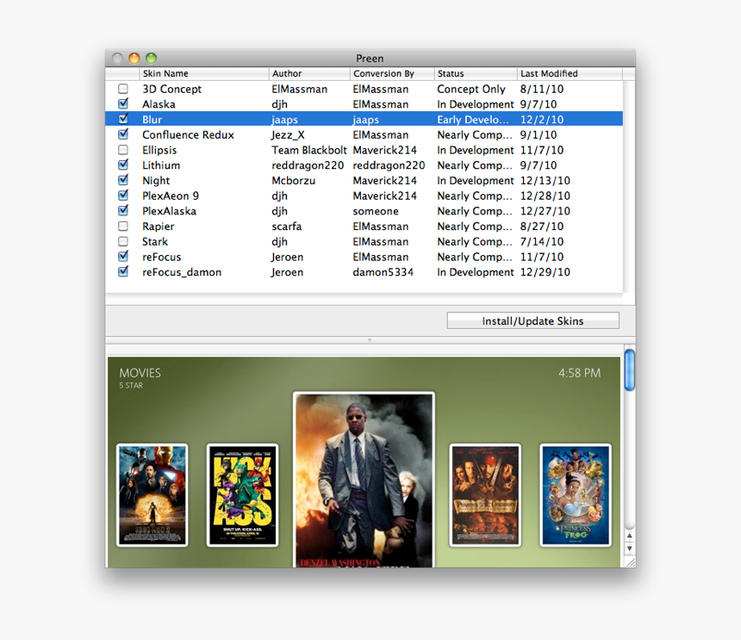741x640 pixels.
Task: Select the reFocus skin name
Action: pyautogui.click(x=162, y=257)
